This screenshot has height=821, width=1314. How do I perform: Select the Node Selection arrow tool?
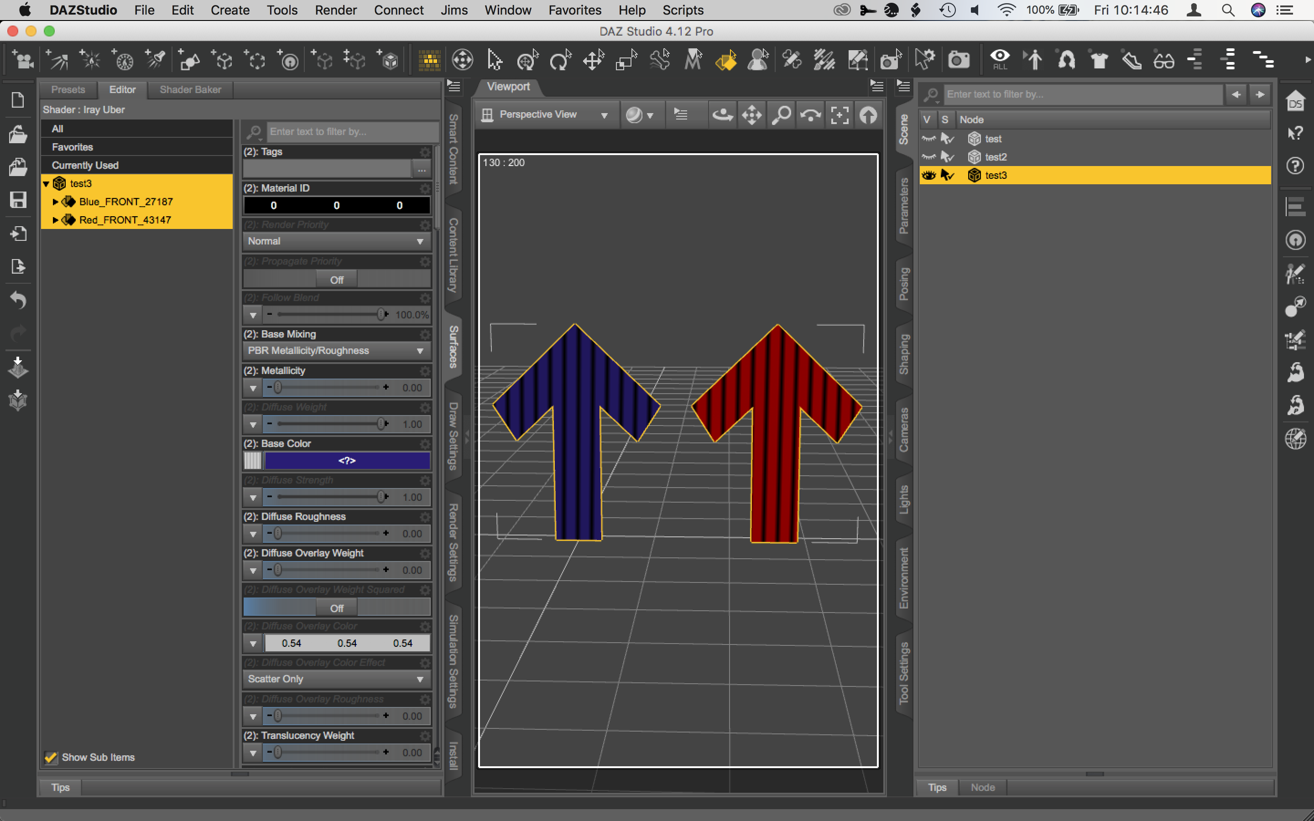(x=494, y=60)
